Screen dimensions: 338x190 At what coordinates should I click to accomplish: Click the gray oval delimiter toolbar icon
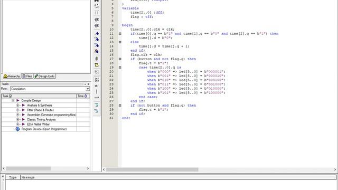(x=97, y=59)
